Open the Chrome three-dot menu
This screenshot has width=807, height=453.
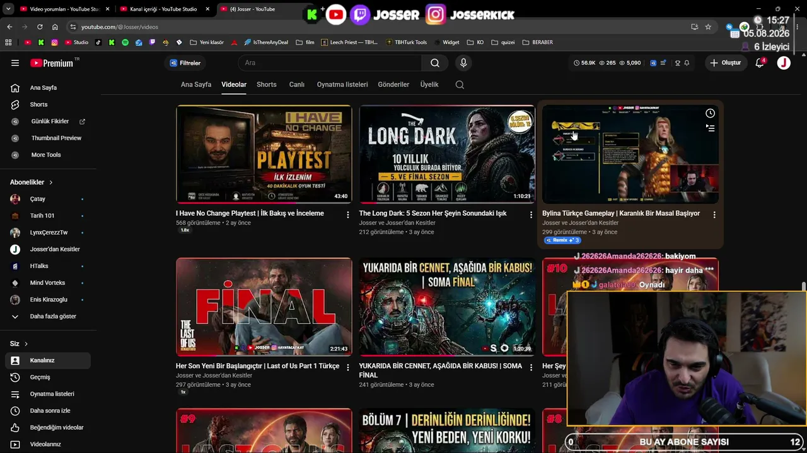point(798,27)
